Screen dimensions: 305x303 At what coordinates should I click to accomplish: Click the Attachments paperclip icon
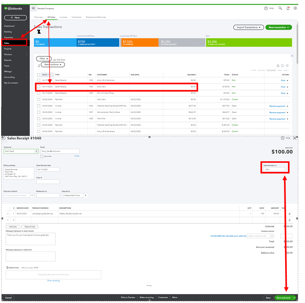tap(7, 268)
